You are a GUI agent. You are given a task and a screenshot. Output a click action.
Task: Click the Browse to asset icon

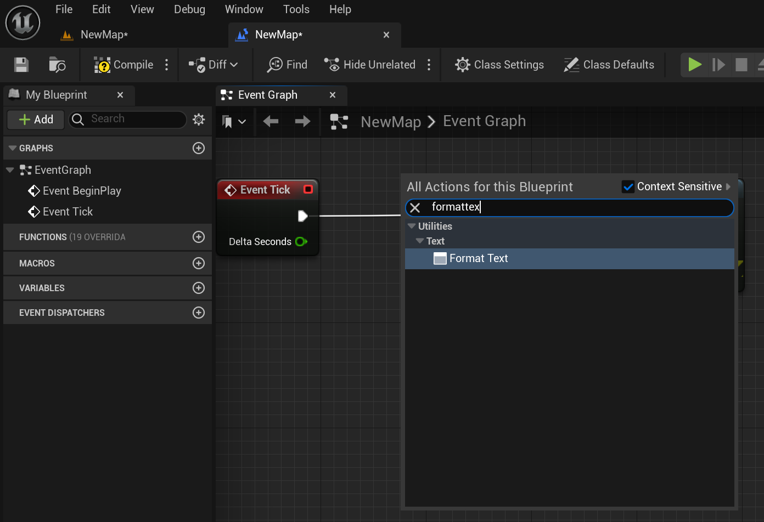pos(57,65)
